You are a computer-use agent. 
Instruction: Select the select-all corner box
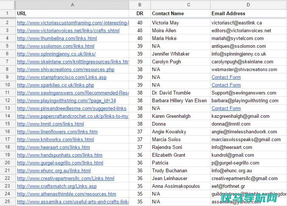tap(7, 5)
